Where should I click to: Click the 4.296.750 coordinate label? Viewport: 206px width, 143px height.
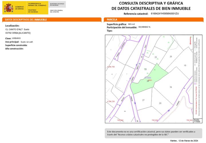coord(111,67)
